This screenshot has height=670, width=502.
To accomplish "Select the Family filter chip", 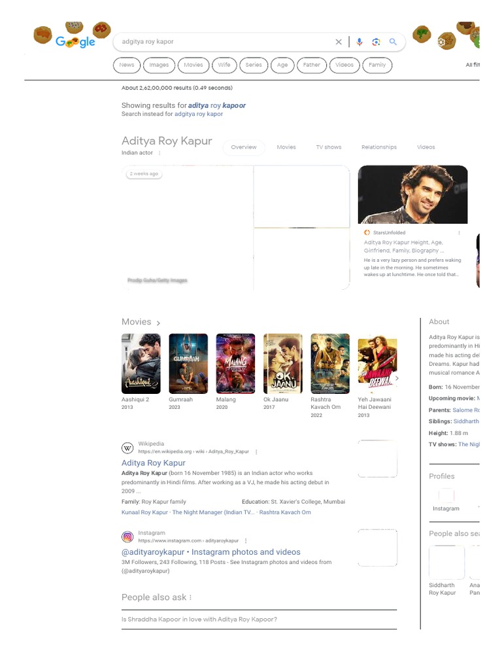I will tap(377, 65).
